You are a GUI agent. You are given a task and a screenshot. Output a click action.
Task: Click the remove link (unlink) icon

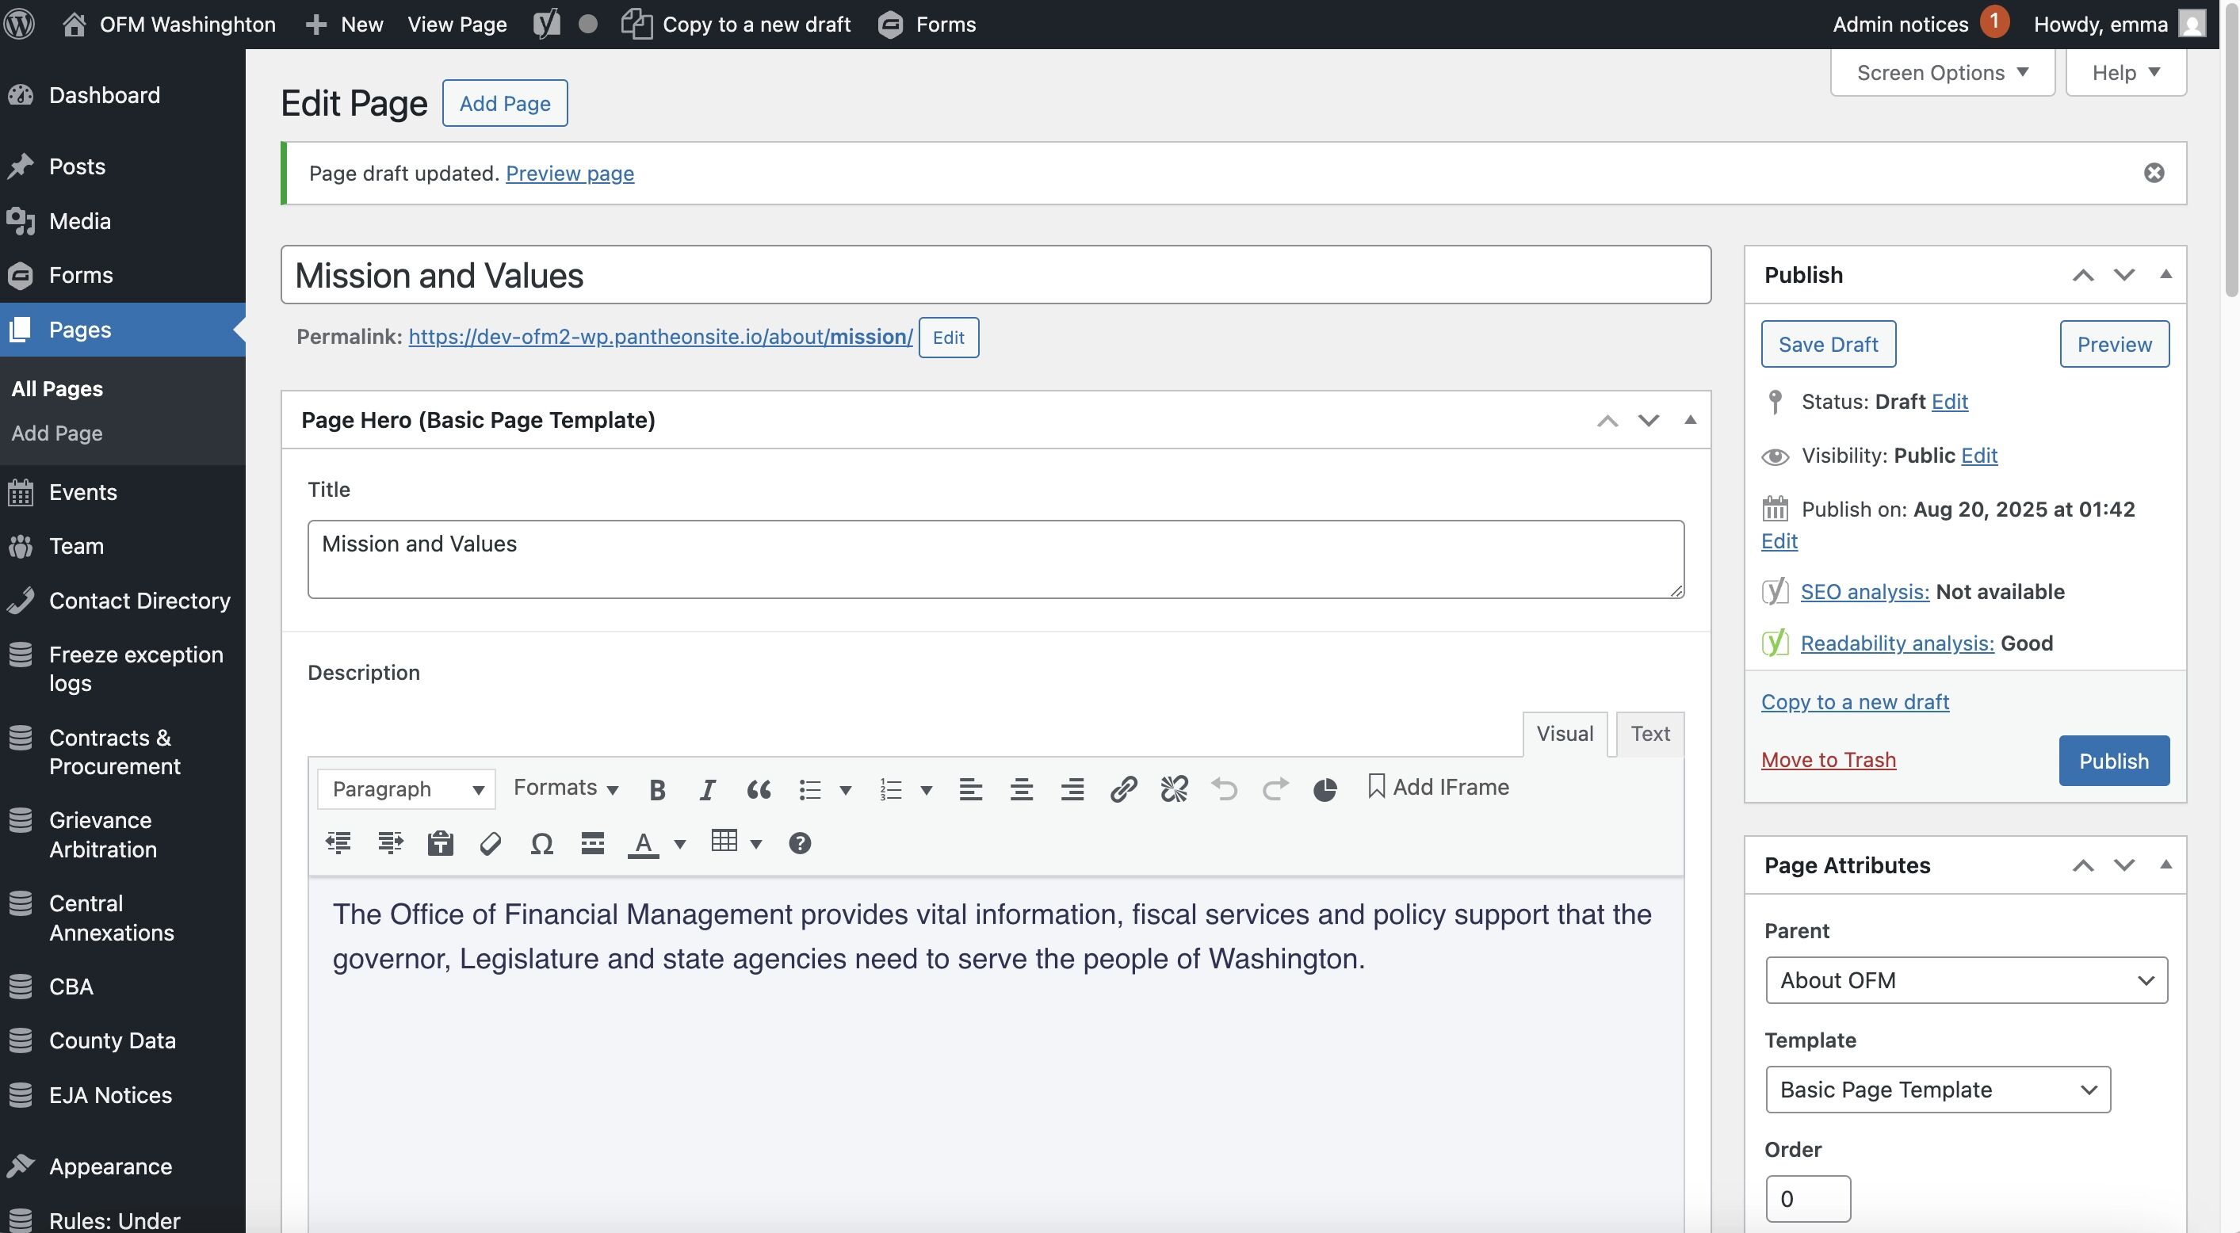click(1173, 789)
